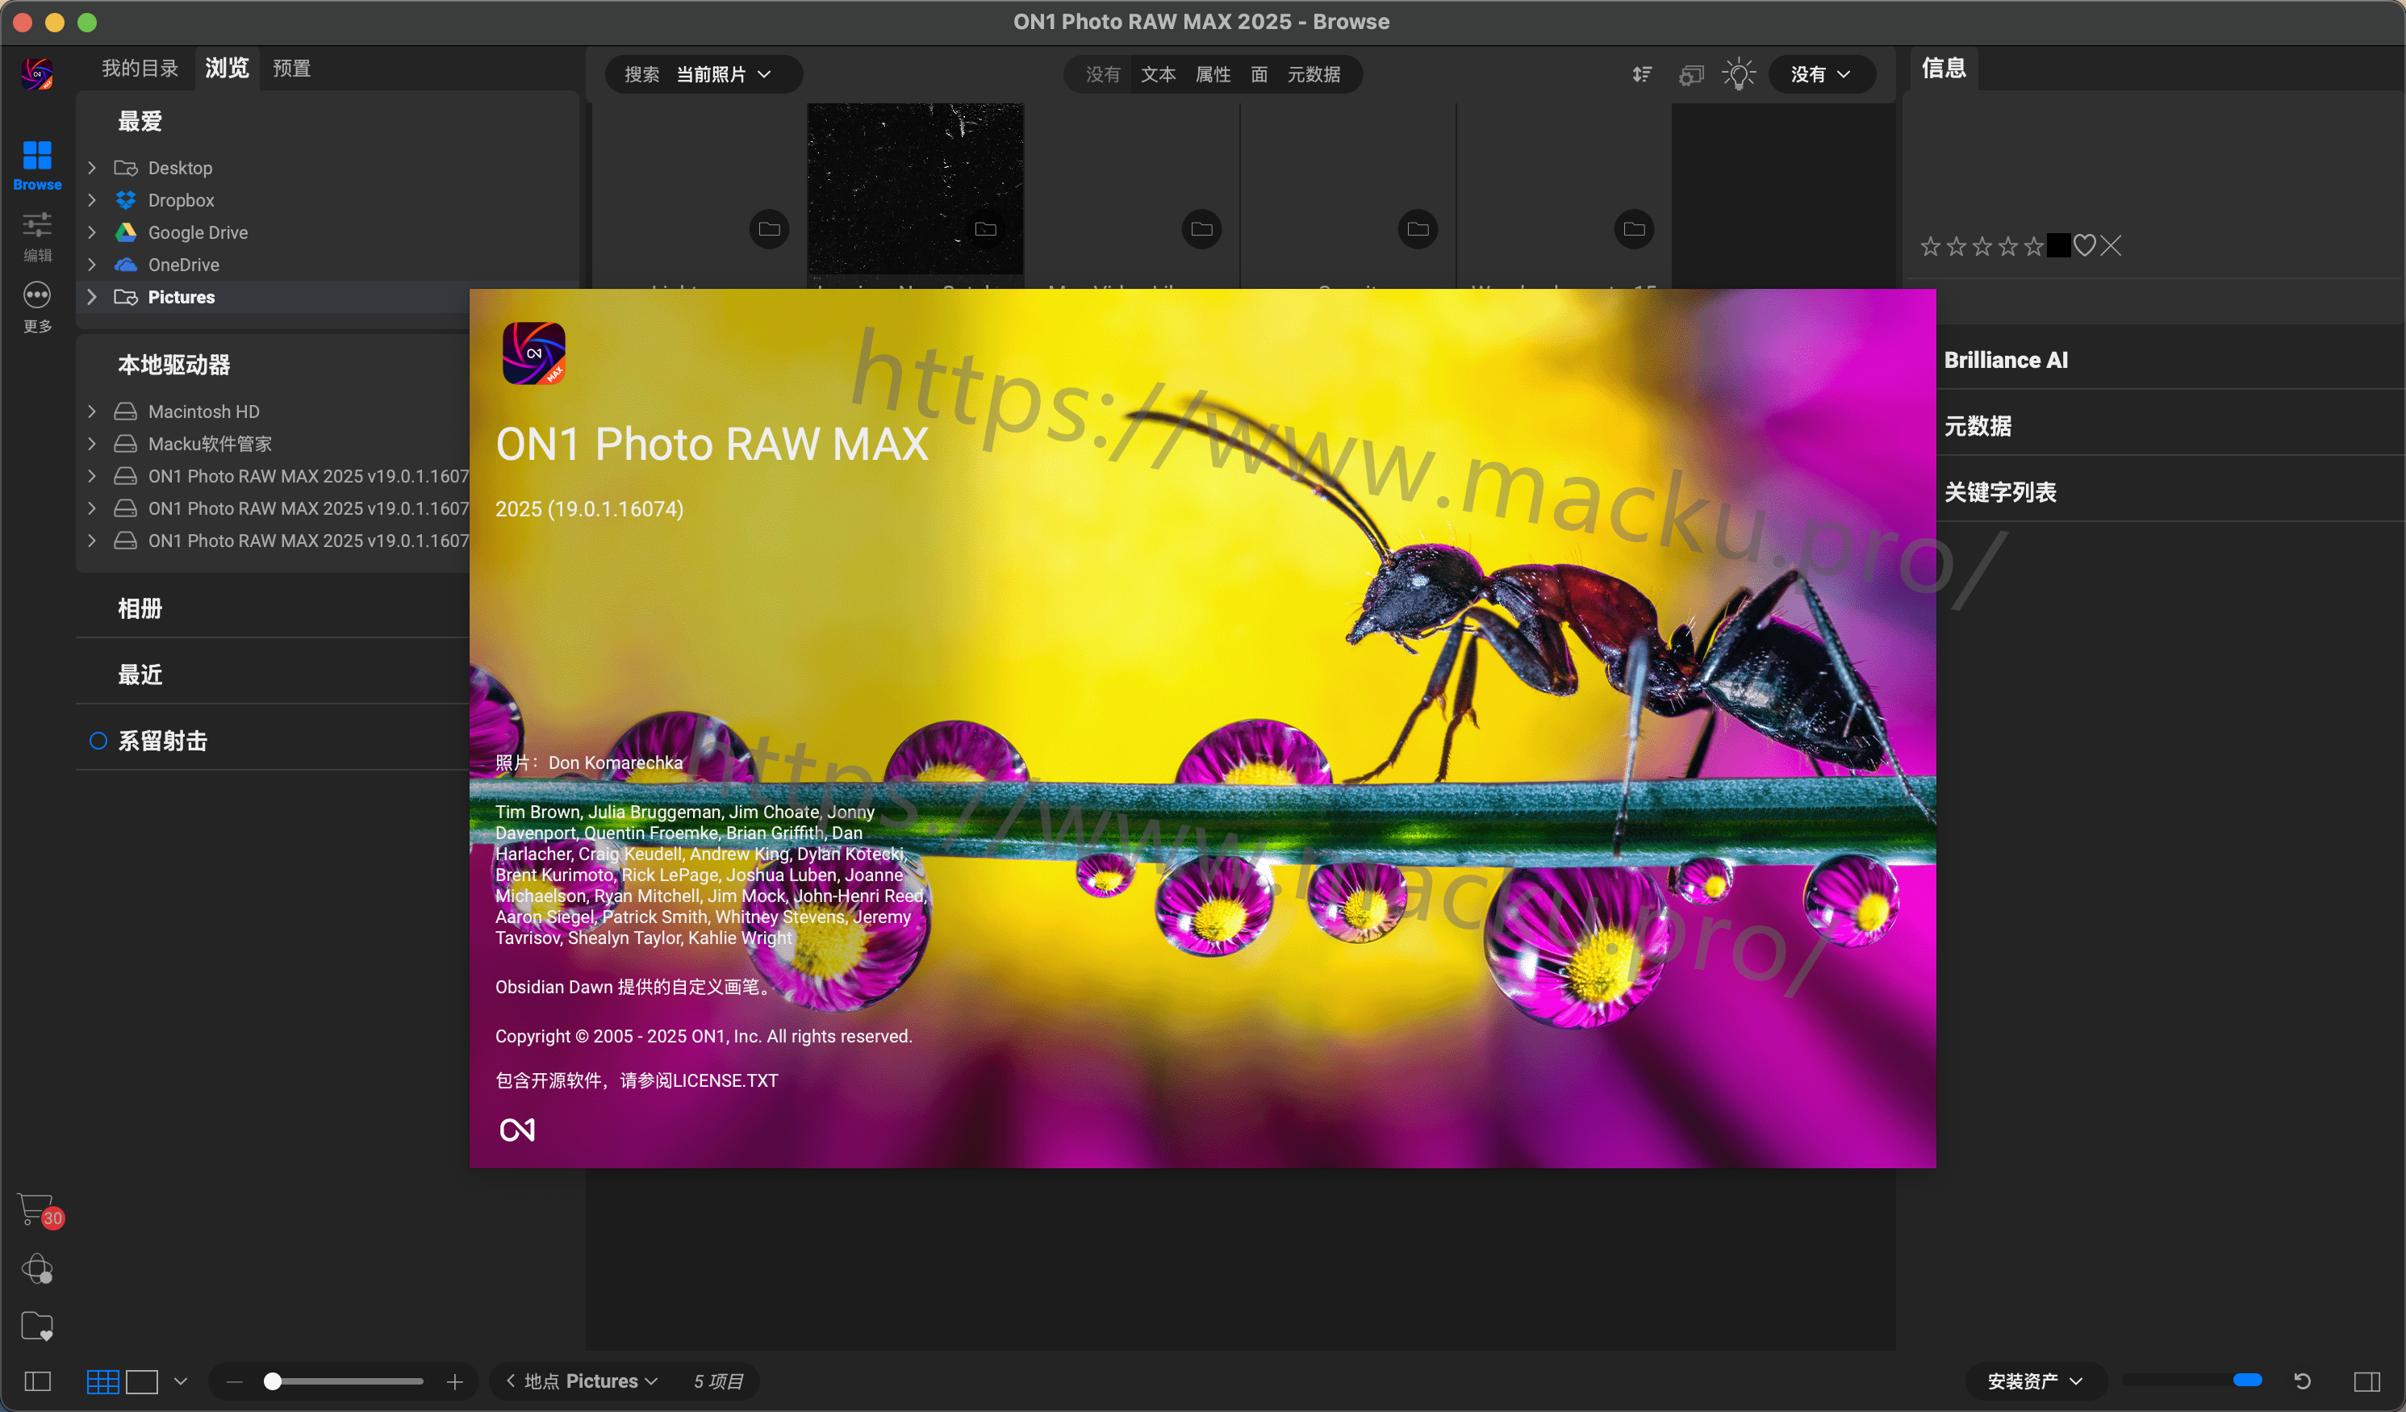The height and width of the screenshot is (1412, 2406).
Task: Switch to the 我的目录 tab
Action: pyautogui.click(x=140, y=69)
